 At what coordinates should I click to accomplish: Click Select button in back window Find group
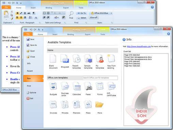pyautogui.click(x=82, y=18)
